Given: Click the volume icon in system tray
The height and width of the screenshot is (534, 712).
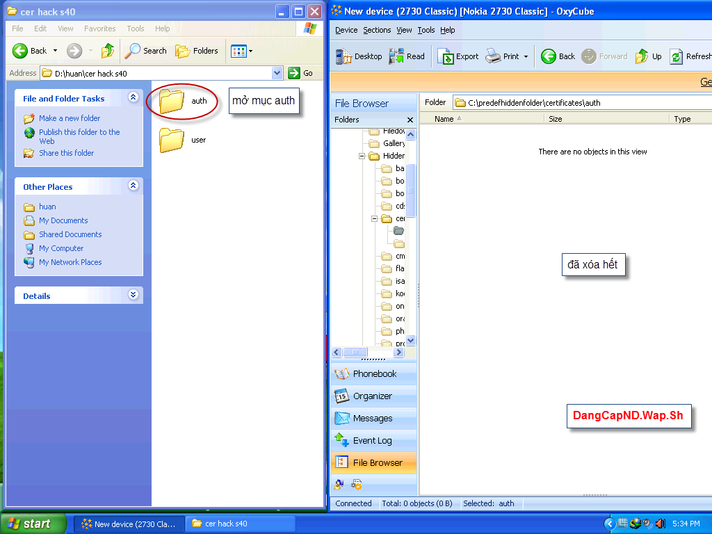Looking at the screenshot, I should 661,524.
